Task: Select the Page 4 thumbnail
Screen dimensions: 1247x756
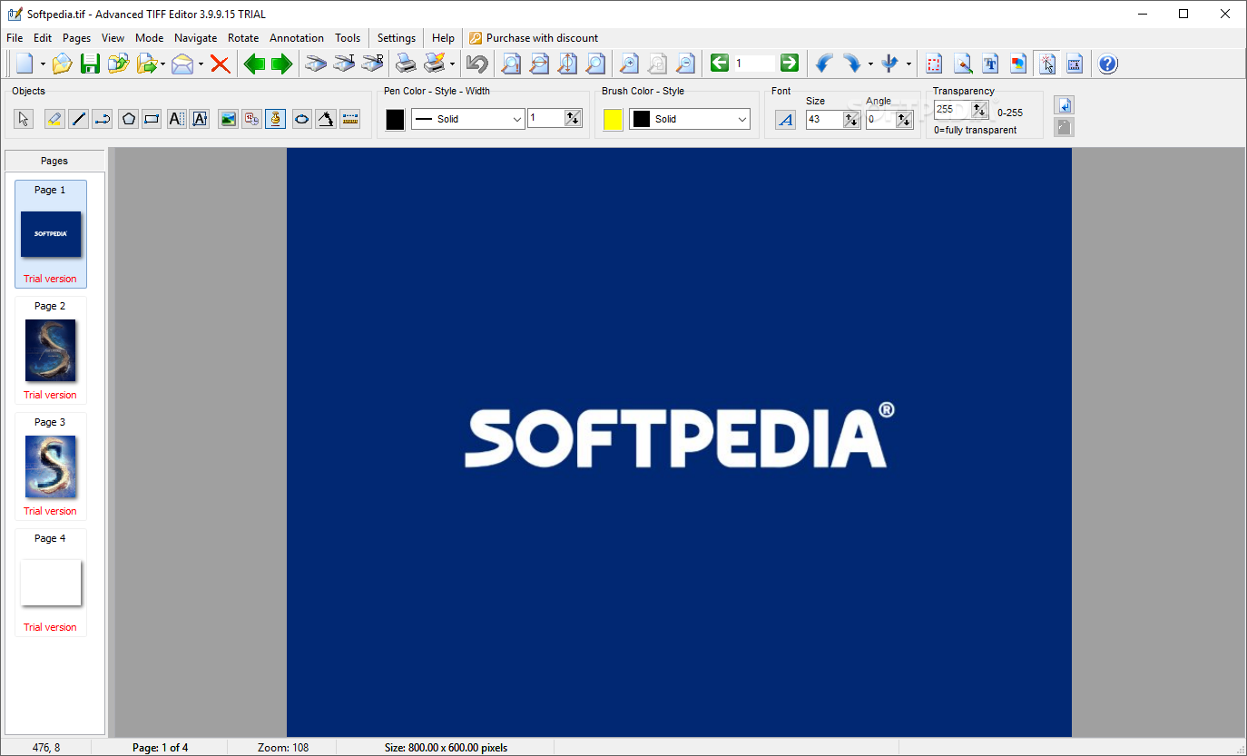Action: (x=51, y=583)
